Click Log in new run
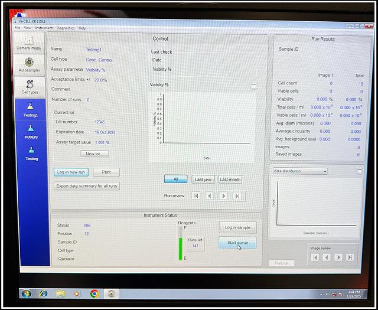The height and width of the screenshot is (310, 378). coord(71,172)
